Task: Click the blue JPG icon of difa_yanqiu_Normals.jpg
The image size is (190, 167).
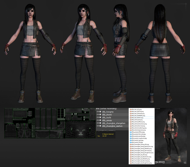Action: point(131,134)
